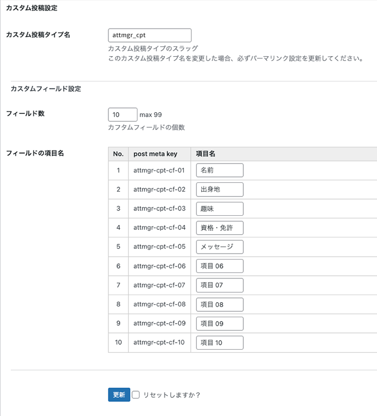Click the 項目 08 input box
The height and width of the screenshot is (416, 377).
pos(220,304)
